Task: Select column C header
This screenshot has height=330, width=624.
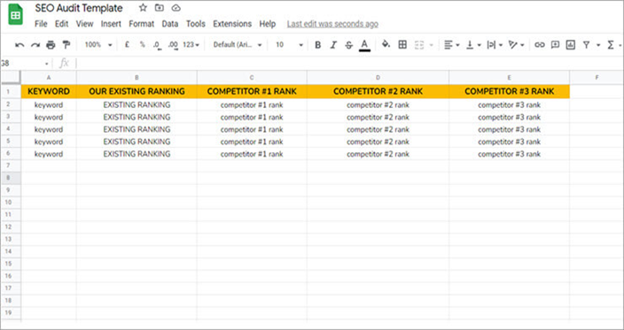Action: tap(252, 78)
